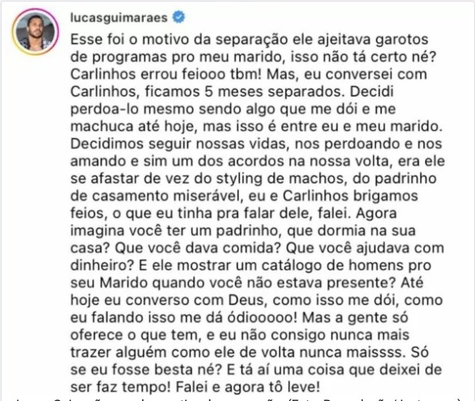475x401 pixels.
Task: Open lucasguimaraes profile picture
Action: click(x=35, y=32)
